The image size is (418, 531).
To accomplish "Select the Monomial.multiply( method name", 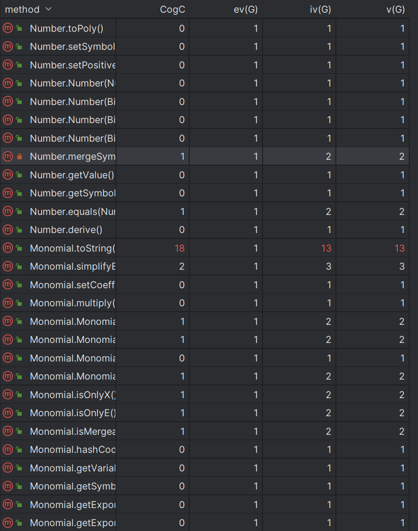I will (x=72, y=303).
